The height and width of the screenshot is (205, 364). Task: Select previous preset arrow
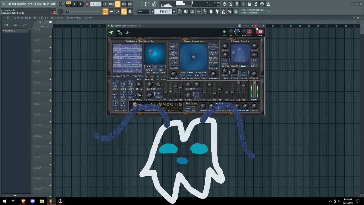tap(253, 26)
